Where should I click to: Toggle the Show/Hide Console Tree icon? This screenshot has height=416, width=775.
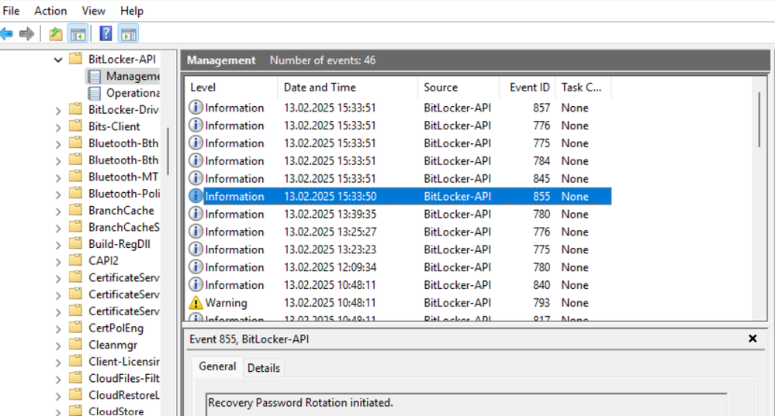[x=78, y=34]
